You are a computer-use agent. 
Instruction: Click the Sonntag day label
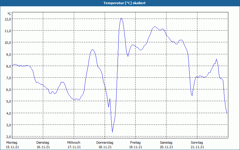(x=197, y=143)
